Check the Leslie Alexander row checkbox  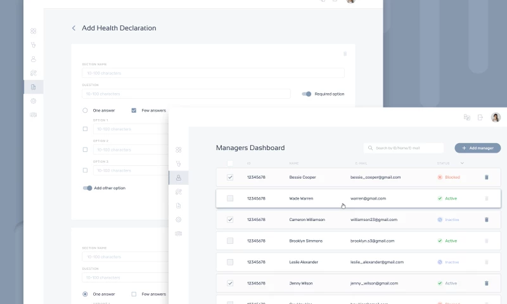click(230, 262)
